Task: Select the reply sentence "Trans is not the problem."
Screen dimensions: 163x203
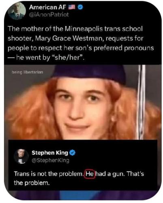Action: point(48,174)
